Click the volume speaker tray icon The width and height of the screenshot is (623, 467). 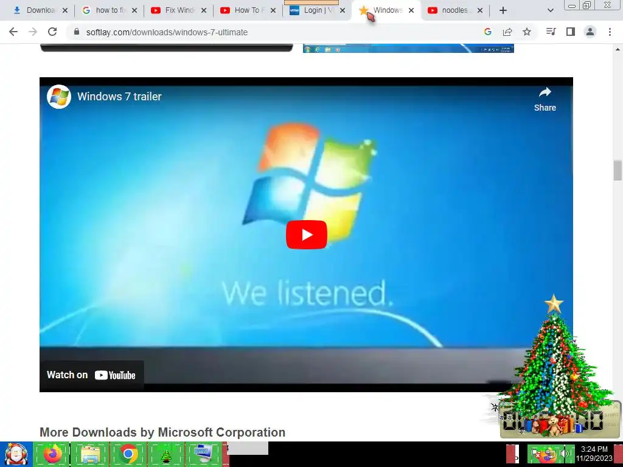[564, 454]
